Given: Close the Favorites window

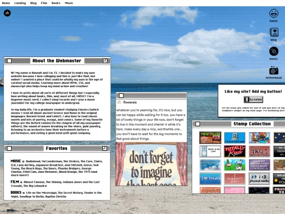Looking at the screenshot, I should pos(9,148).
